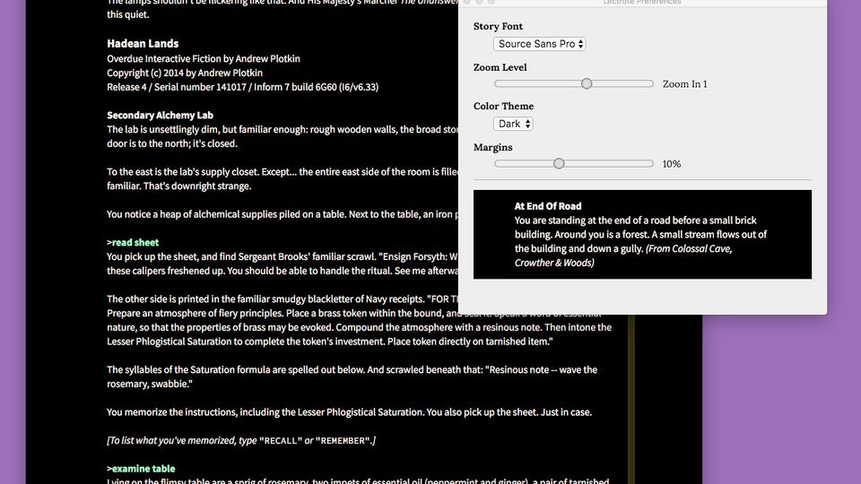Image resolution: width=861 pixels, height=484 pixels.
Task: Minimize the Lectrote Preferences window
Action: tap(480, 3)
